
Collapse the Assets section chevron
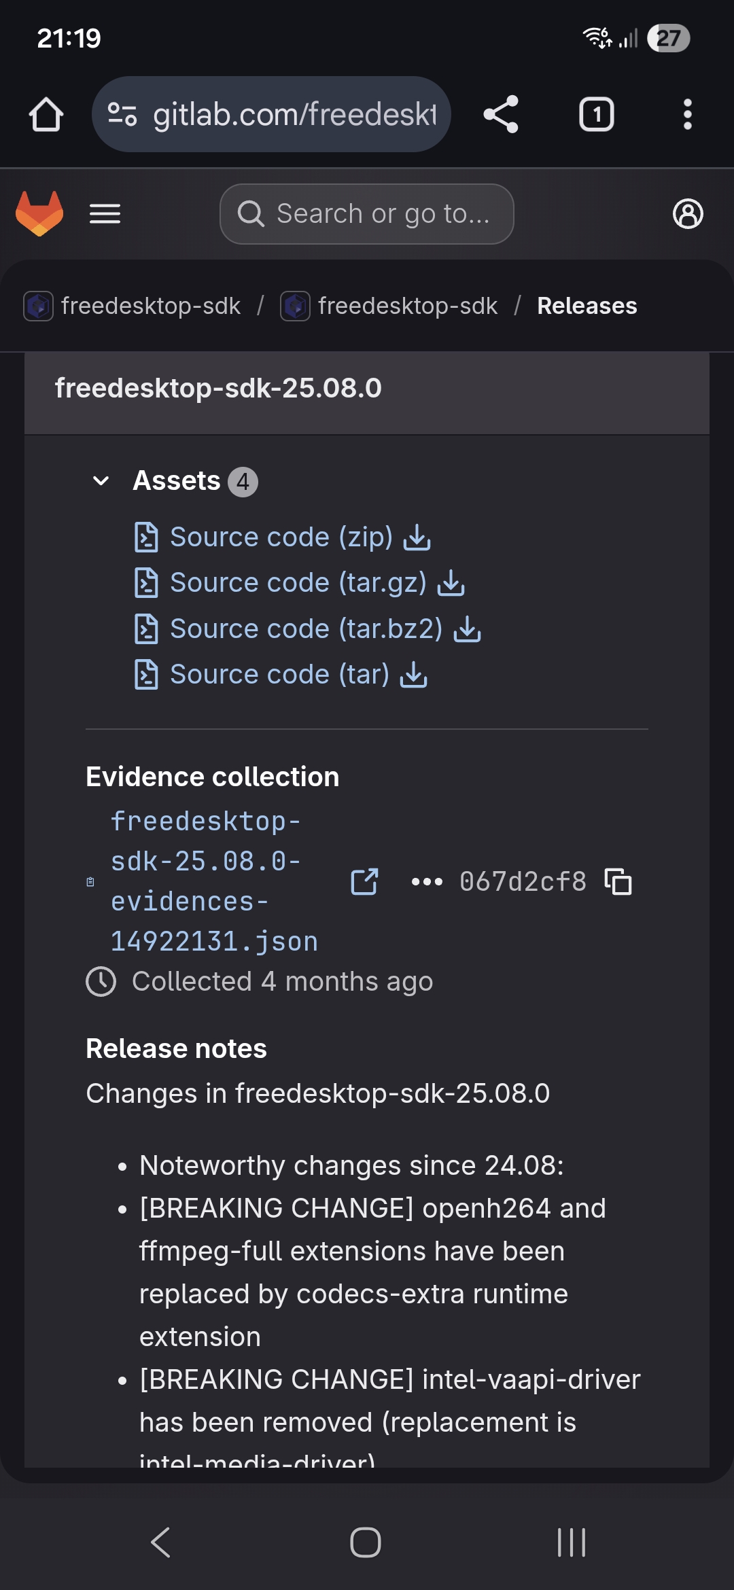pyautogui.click(x=101, y=481)
